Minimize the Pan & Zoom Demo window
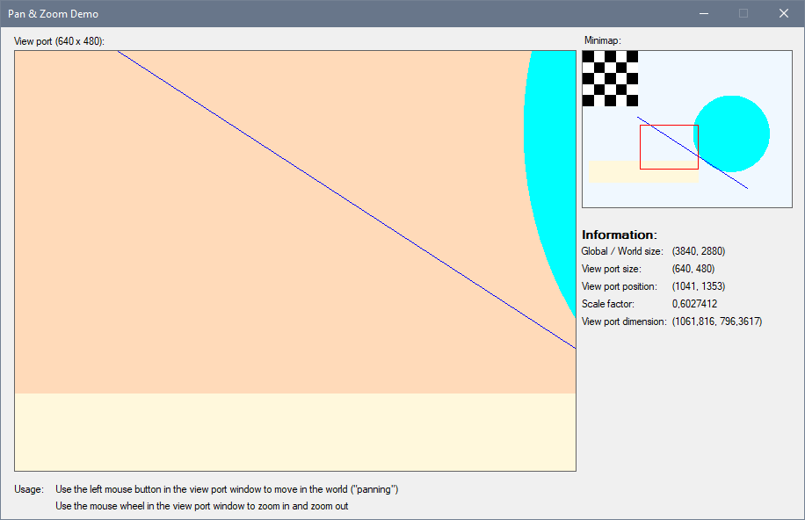The width and height of the screenshot is (805, 520). (704, 13)
